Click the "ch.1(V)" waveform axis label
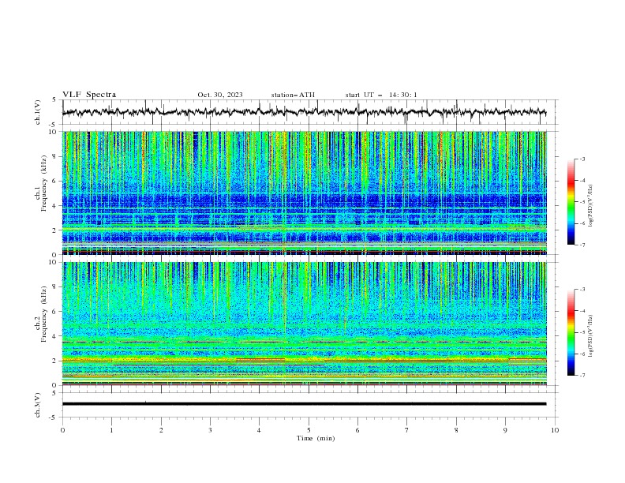The width and height of the screenshot is (625, 483). 38,112
